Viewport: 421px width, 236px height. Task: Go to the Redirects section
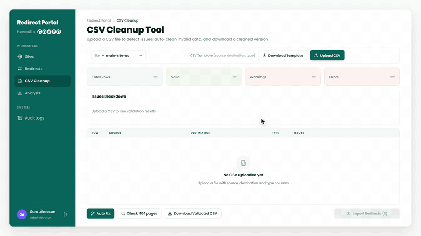coord(43,69)
